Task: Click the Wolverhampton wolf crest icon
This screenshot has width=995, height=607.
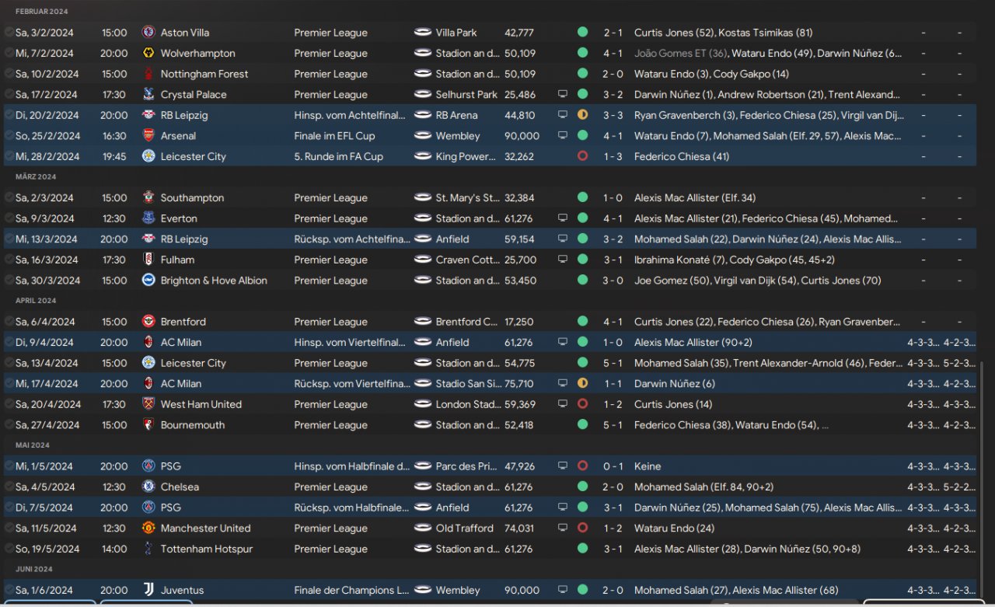Action: pyautogui.click(x=148, y=54)
